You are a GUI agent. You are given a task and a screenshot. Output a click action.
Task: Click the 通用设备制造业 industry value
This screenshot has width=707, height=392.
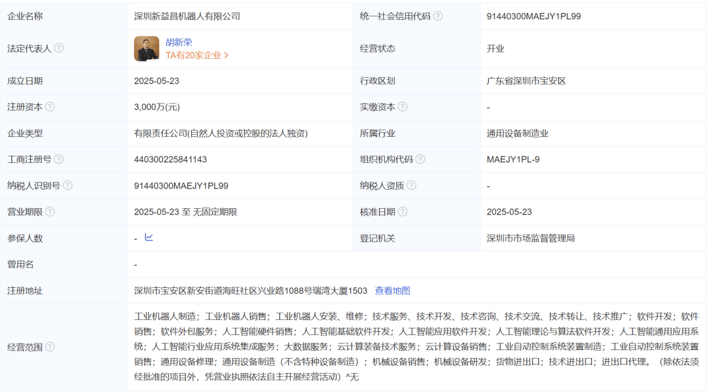517,133
